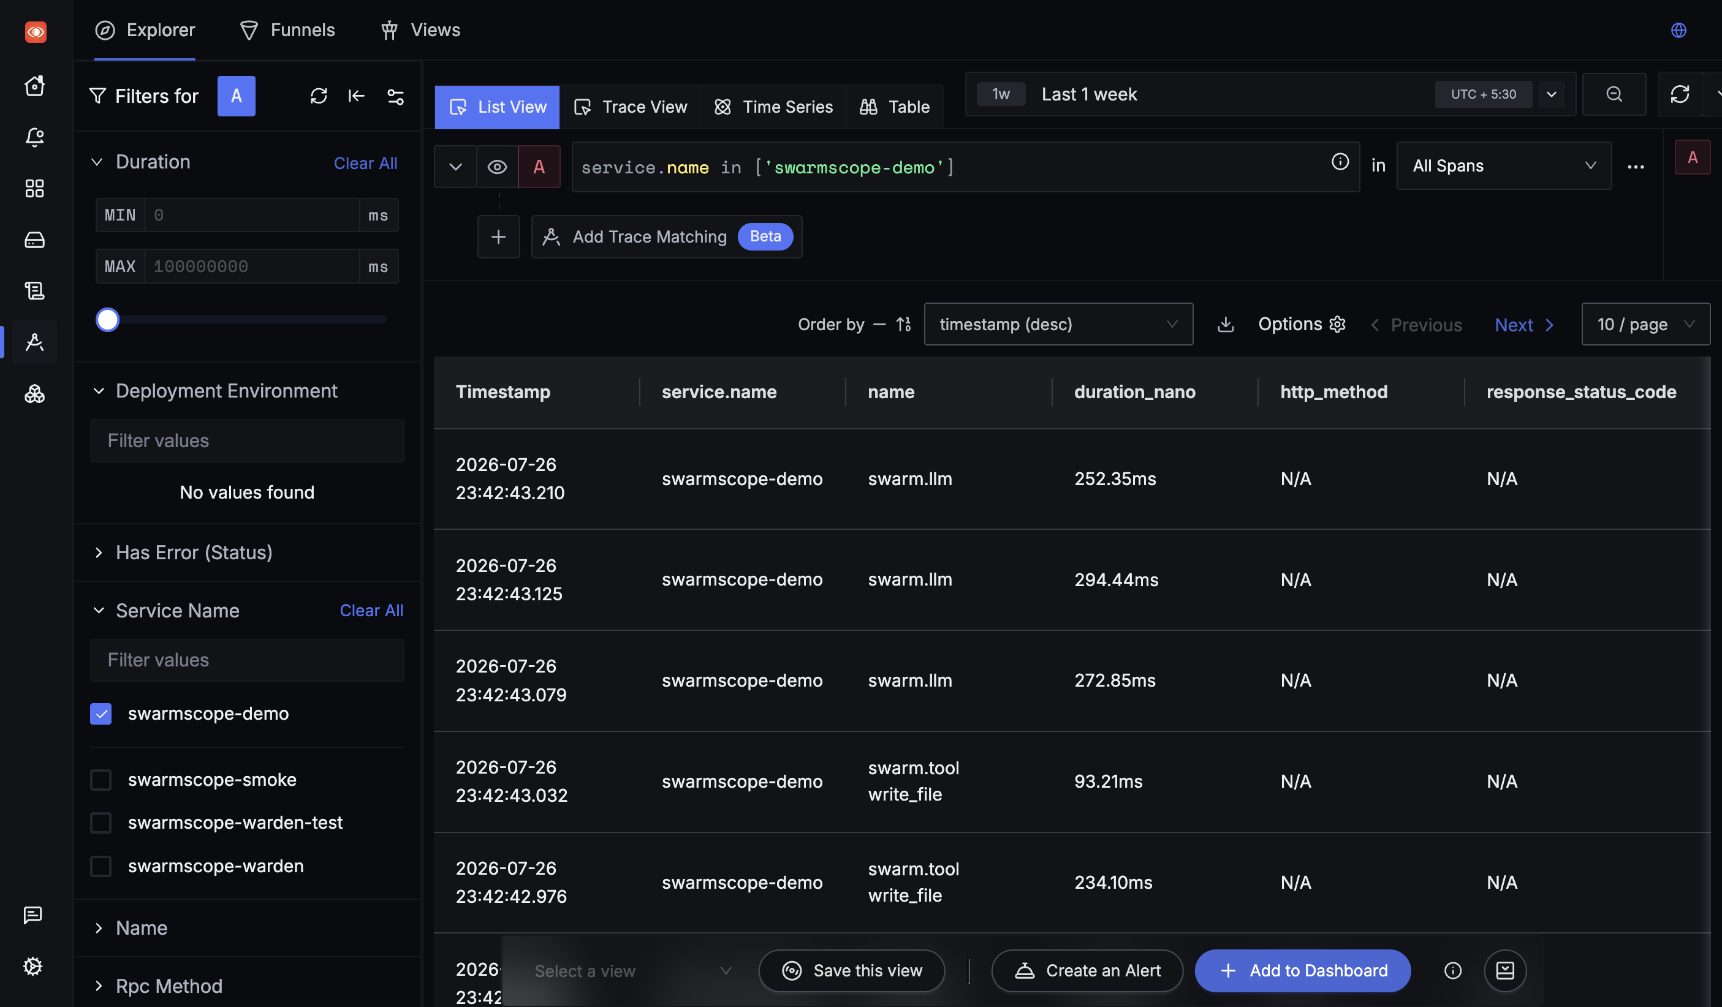1722x1007 pixels.
Task: Expand the Rpc Method filter section
Action: coord(99,986)
